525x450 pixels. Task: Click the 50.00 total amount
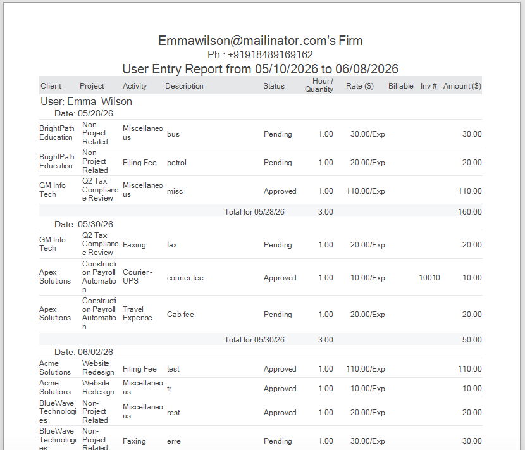(472, 340)
